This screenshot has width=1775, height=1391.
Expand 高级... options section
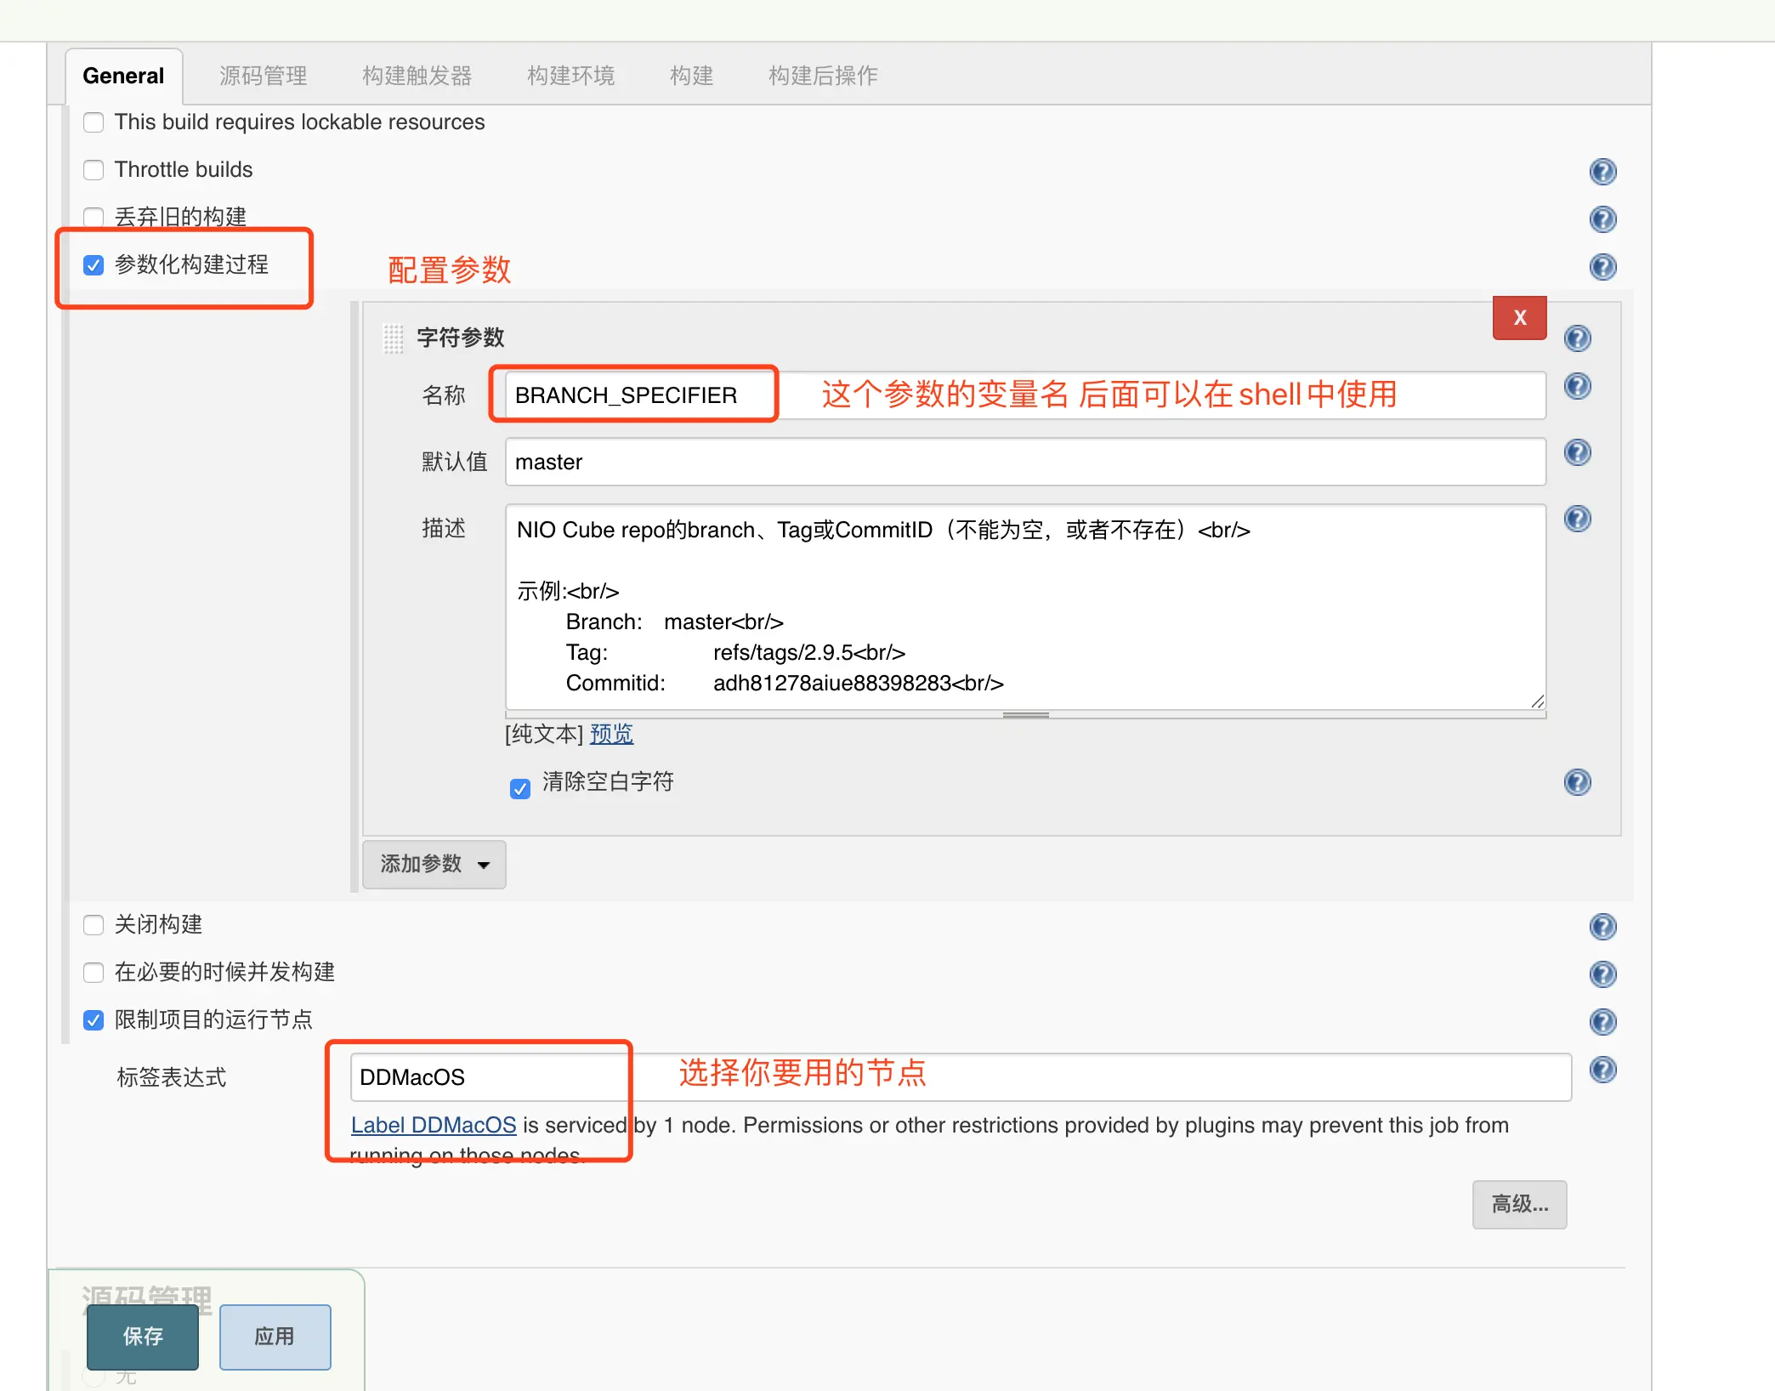1519,1204
